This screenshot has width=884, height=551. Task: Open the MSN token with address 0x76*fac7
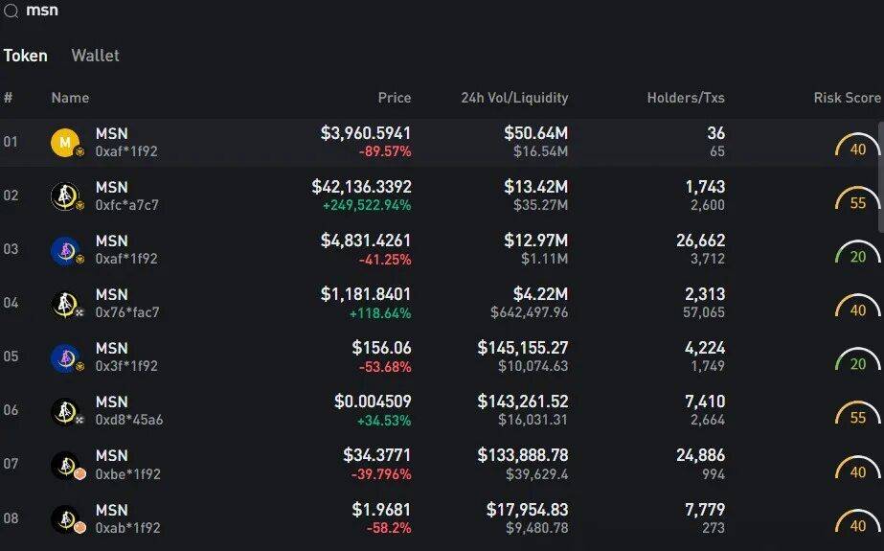(112, 295)
